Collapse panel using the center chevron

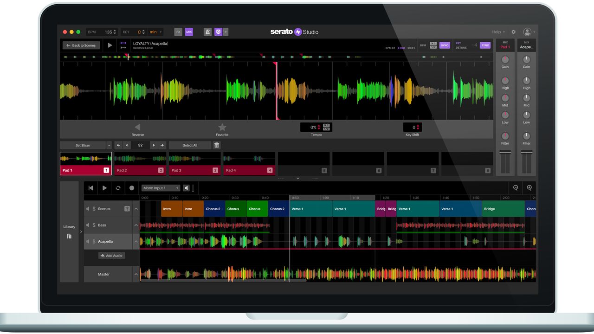(x=298, y=178)
